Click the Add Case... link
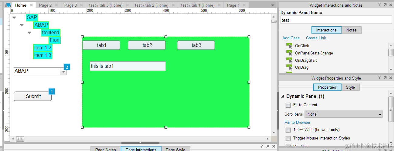395x151 pixels. click(293, 38)
